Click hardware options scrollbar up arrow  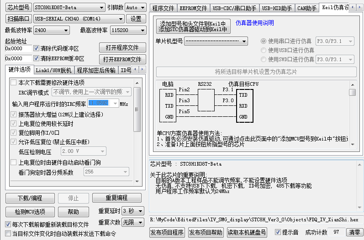click(x=137, y=83)
